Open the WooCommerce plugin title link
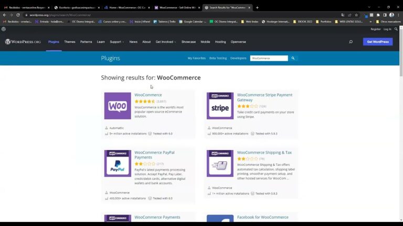403x226 pixels. tap(149, 95)
